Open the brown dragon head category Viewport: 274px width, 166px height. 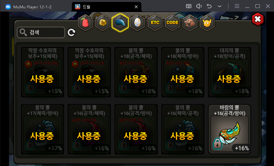190,23
